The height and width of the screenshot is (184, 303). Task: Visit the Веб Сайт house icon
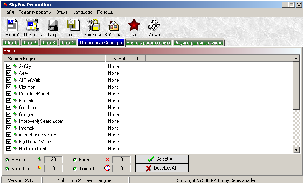point(114,25)
